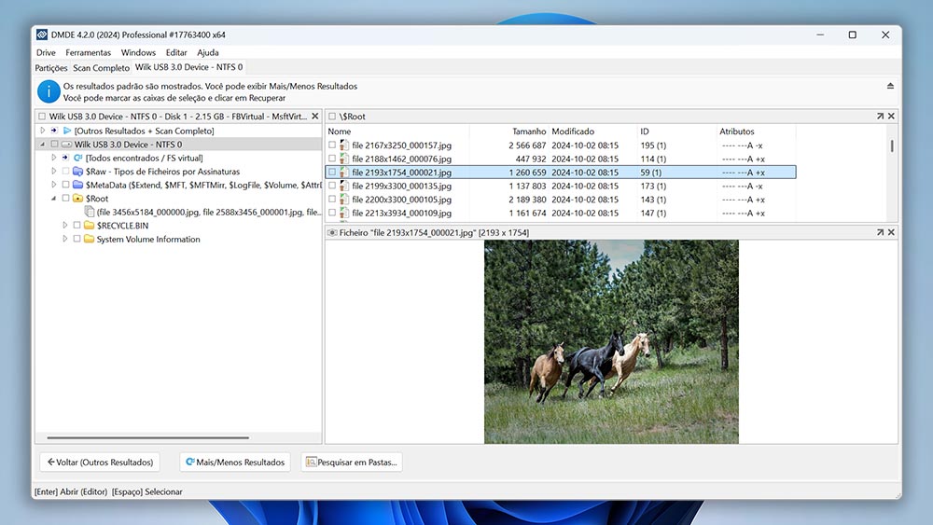Click Pesquisar em Pastas button

[352, 462]
